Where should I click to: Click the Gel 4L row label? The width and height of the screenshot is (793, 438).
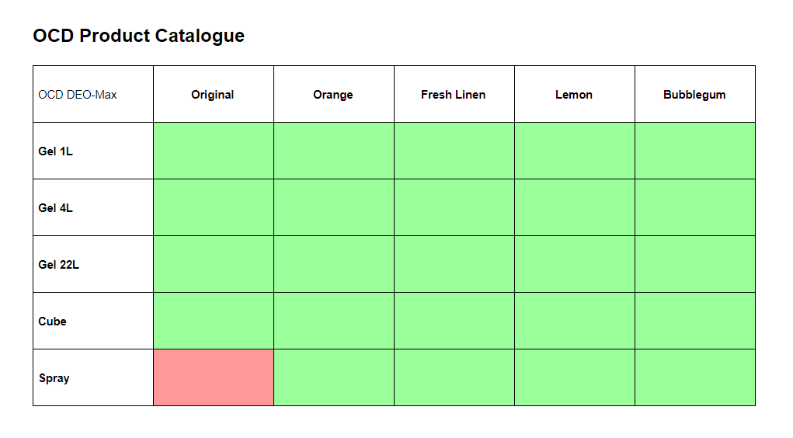coord(56,208)
